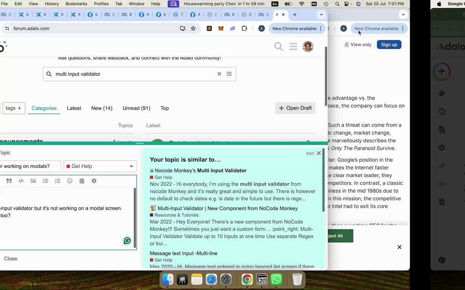Clear the multi input validator search text
This screenshot has height=290, width=465.
coord(219,74)
